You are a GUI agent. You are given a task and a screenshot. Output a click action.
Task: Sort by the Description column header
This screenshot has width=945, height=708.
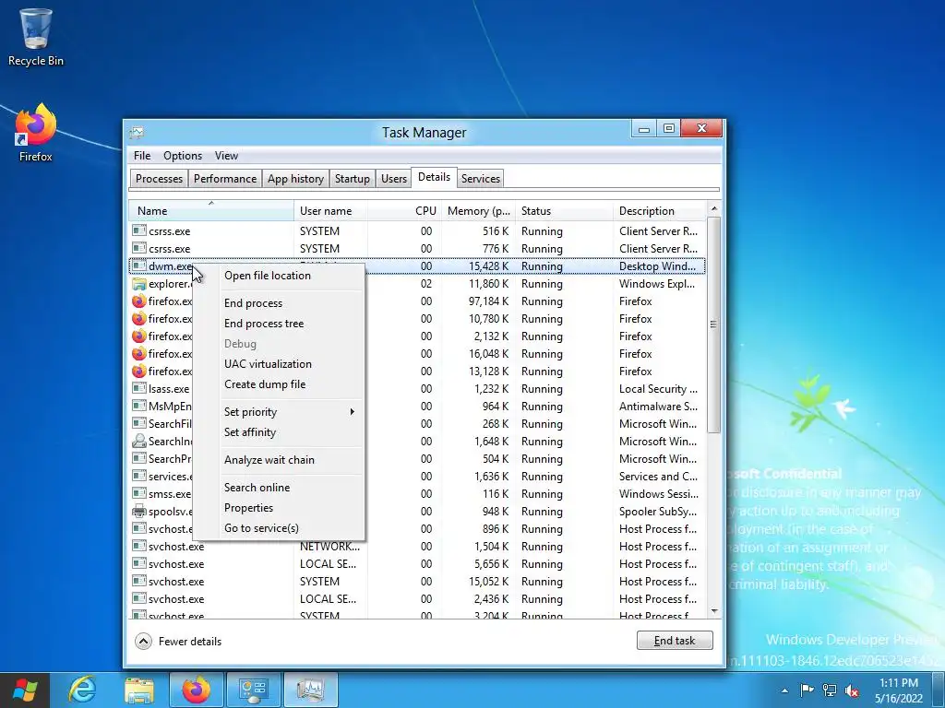click(x=659, y=211)
